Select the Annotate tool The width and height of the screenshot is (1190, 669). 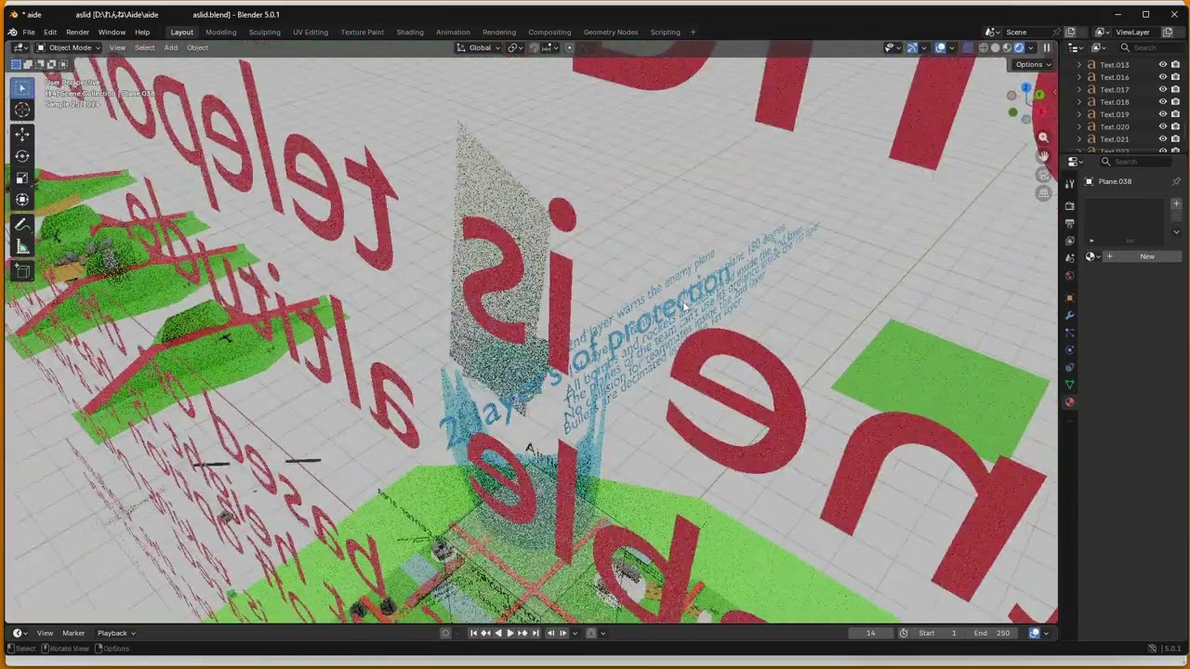tap(22, 225)
